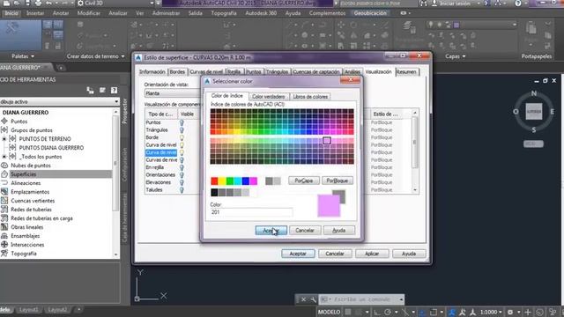564x317 pixels.
Task: Click the MODELO status bar button
Action: (329, 313)
